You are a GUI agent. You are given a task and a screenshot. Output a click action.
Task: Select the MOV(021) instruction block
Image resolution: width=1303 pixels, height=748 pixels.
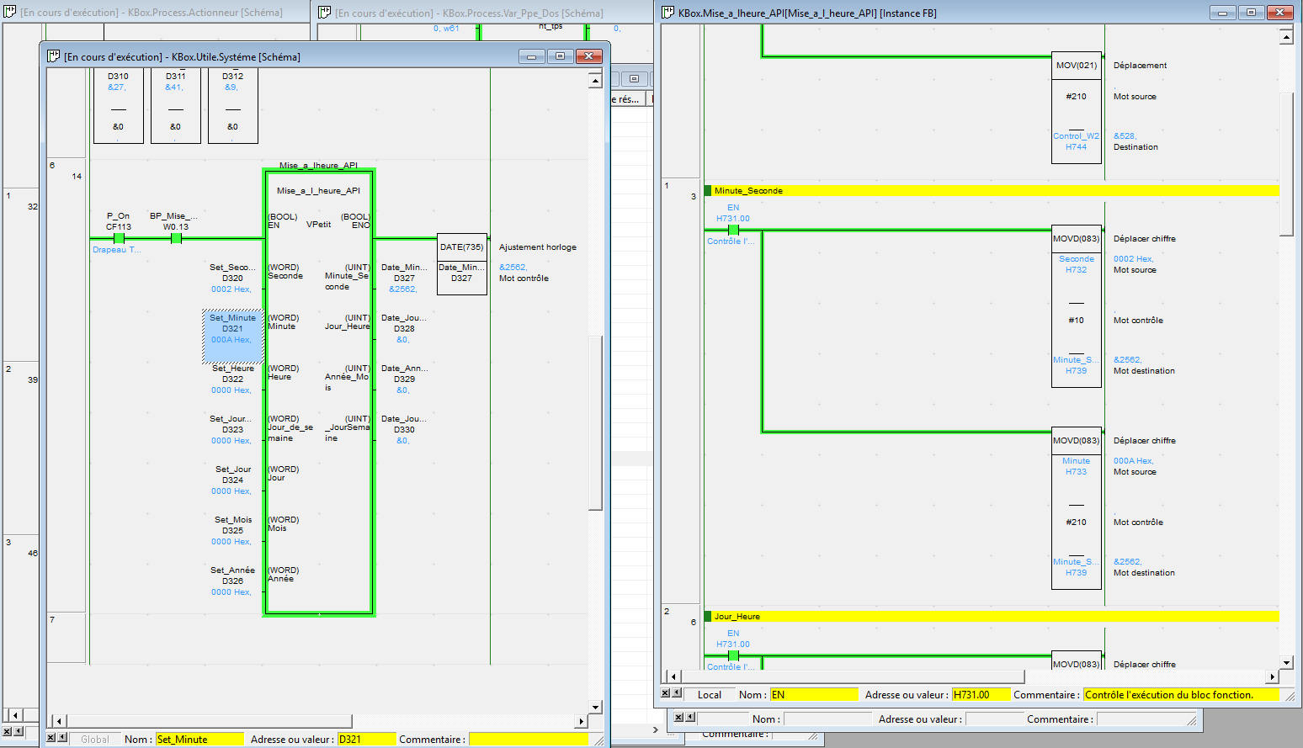tap(1077, 108)
